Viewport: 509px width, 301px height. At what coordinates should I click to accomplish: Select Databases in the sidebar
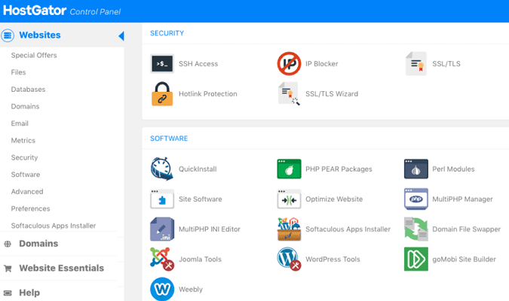point(28,90)
